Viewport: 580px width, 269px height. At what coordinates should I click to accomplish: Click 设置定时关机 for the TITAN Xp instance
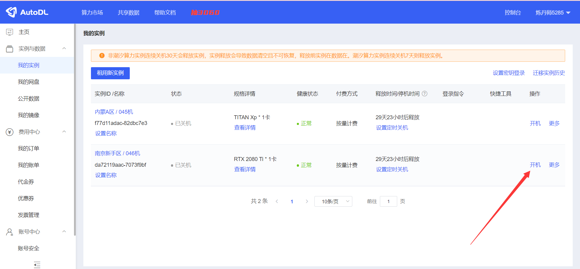pyautogui.click(x=392, y=128)
